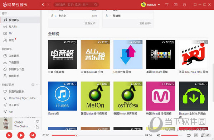Click the NetEase Cloud Music logo
214x140 pixels.
pyautogui.click(x=15, y=5)
